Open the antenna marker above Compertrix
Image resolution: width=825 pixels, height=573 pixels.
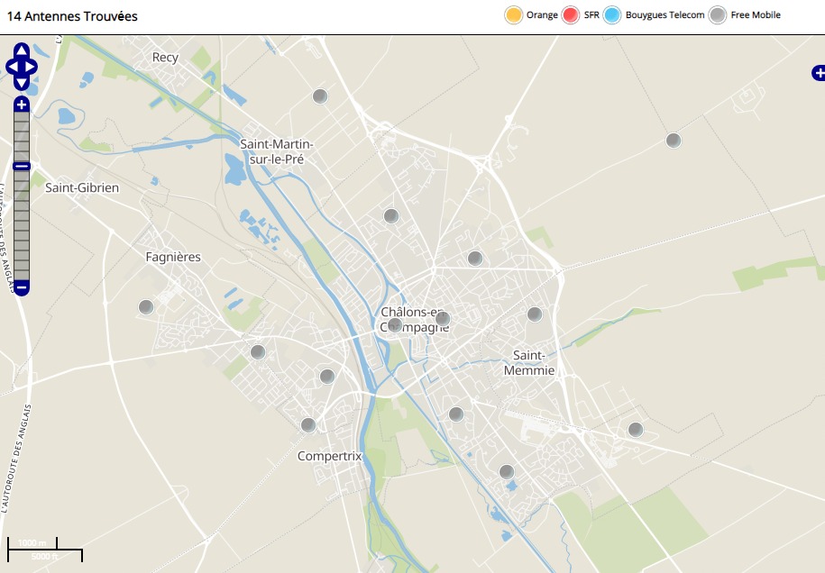(x=308, y=424)
